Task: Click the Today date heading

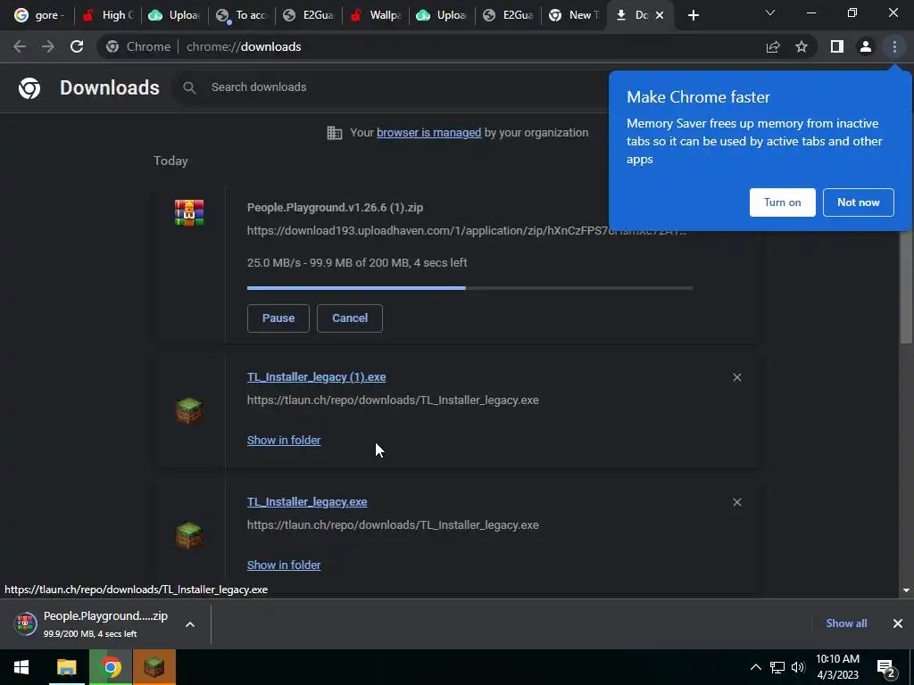Action: pyautogui.click(x=170, y=161)
